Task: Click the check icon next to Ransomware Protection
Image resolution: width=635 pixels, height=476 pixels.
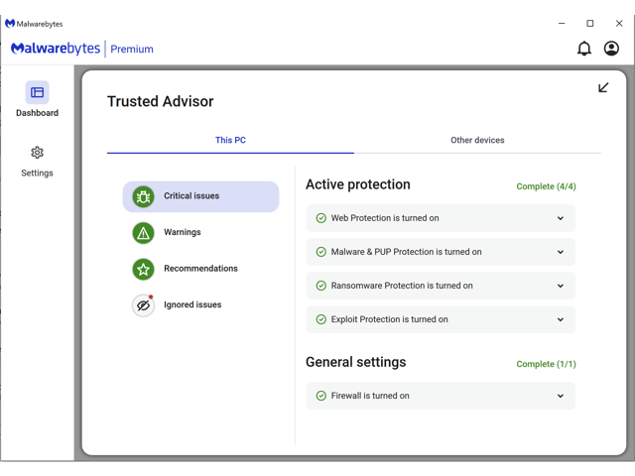Action: pos(321,286)
